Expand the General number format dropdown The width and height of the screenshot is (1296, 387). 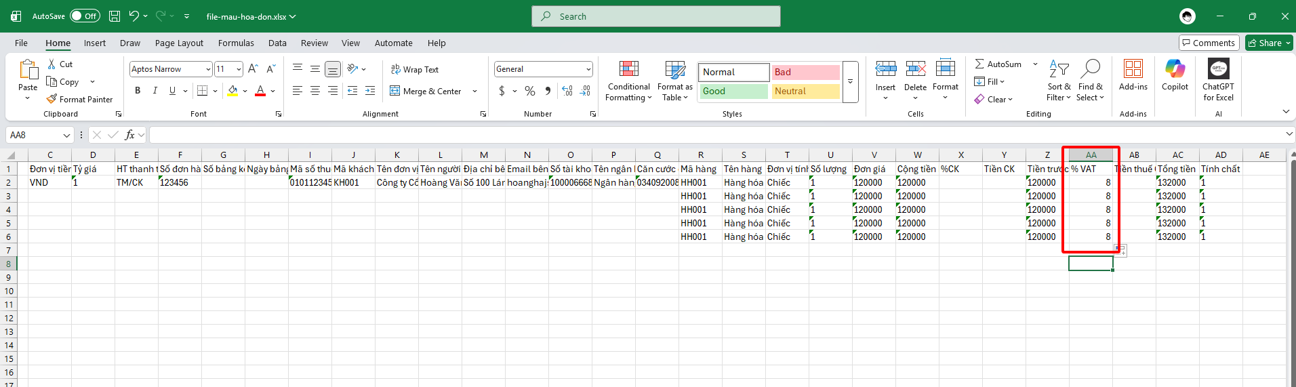point(588,69)
